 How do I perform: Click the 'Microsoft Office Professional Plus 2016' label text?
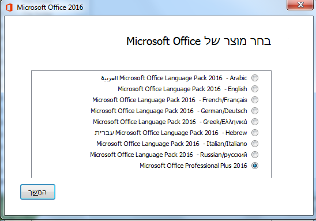pyautogui.click(x=193, y=166)
